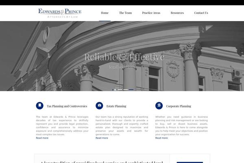
Task: Navigate to Contact Us
Action: click(x=201, y=13)
